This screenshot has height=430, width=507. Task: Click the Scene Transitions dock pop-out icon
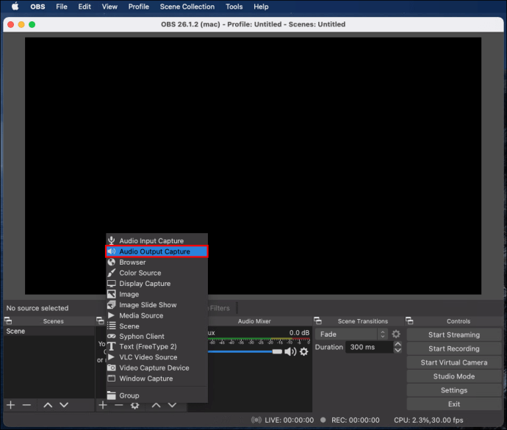coord(318,321)
